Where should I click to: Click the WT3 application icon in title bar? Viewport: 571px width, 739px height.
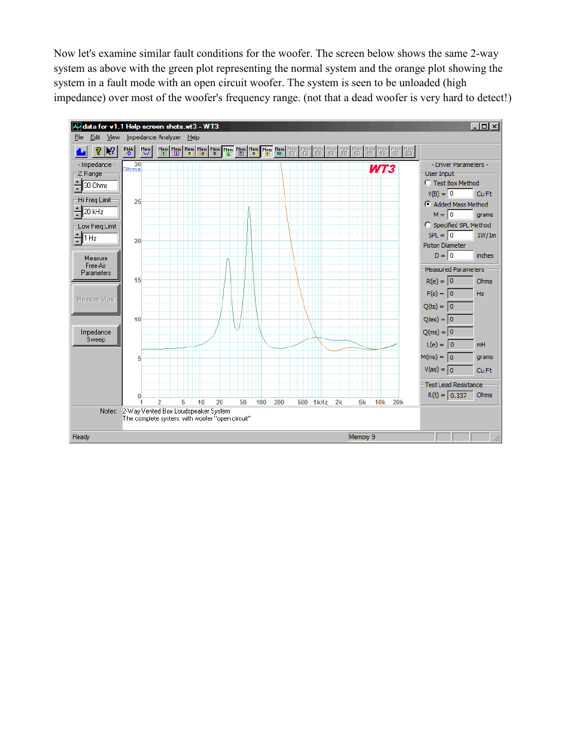77,126
